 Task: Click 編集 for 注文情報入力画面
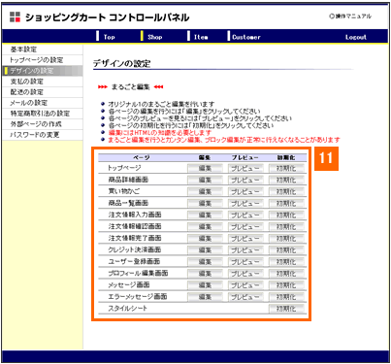(205, 215)
